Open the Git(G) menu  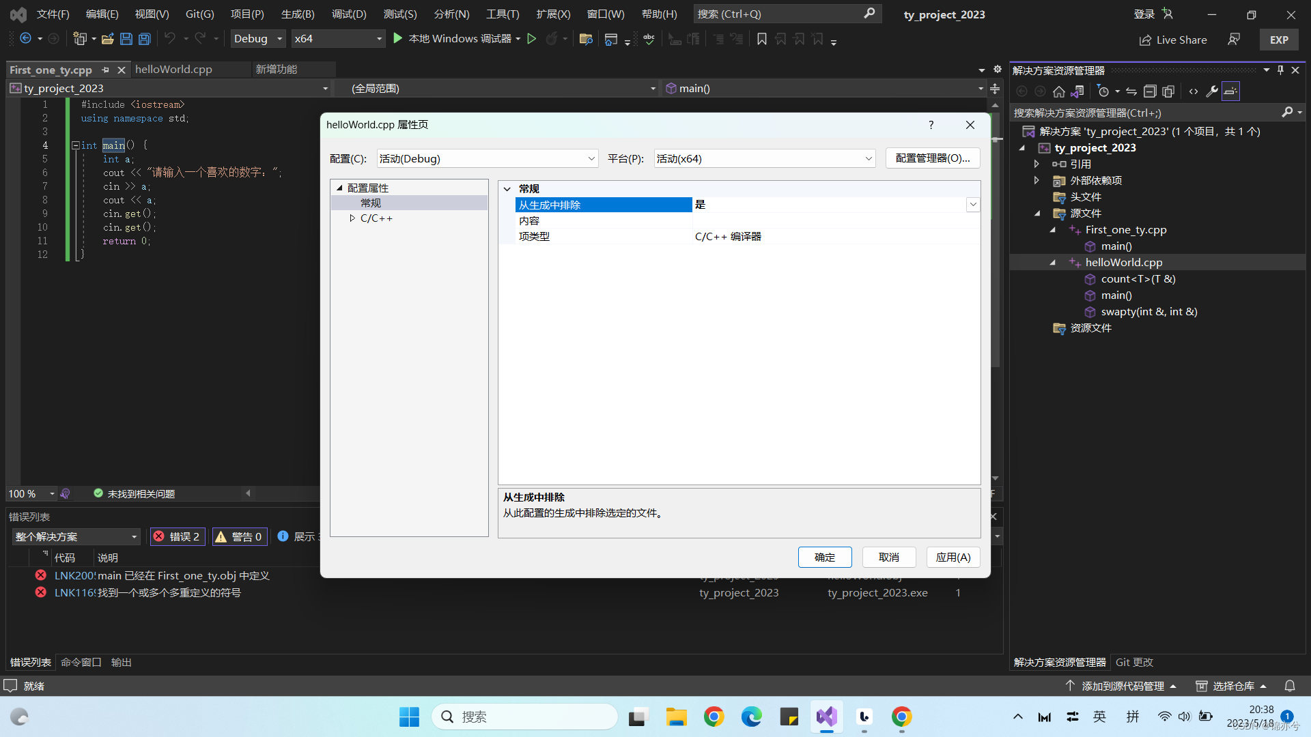[x=199, y=14]
